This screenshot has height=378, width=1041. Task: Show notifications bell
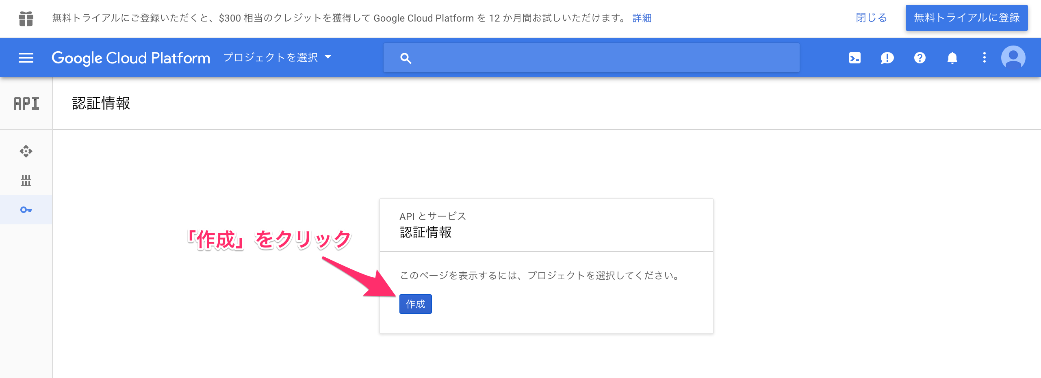point(952,58)
